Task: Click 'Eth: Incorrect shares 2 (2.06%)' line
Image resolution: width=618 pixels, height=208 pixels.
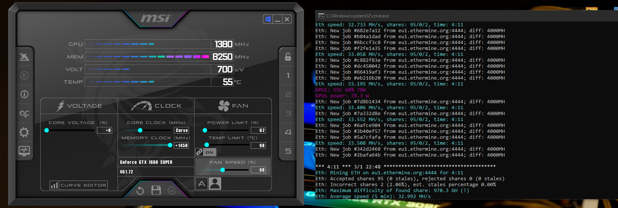Action: tap(406, 185)
